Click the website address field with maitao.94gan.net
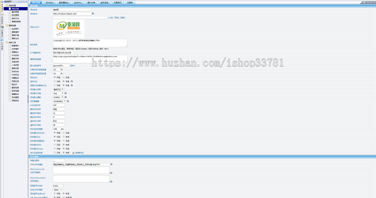The height and width of the screenshot is (198, 376). click(x=72, y=14)
